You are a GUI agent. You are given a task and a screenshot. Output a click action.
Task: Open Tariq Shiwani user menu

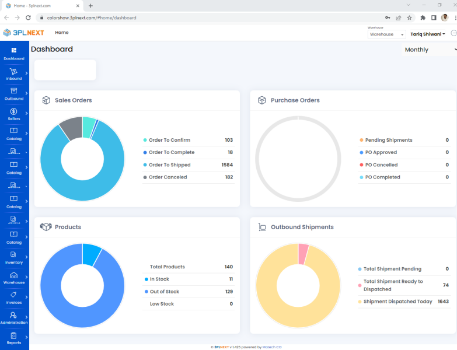coord(428,34)
